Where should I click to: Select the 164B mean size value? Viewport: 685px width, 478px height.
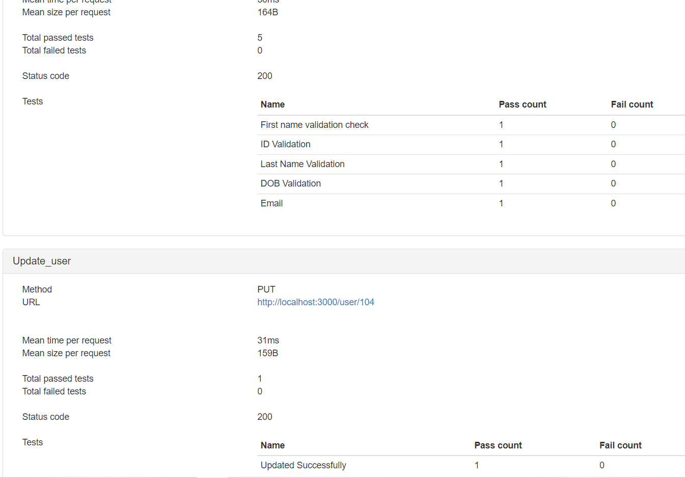coord(268,12)
